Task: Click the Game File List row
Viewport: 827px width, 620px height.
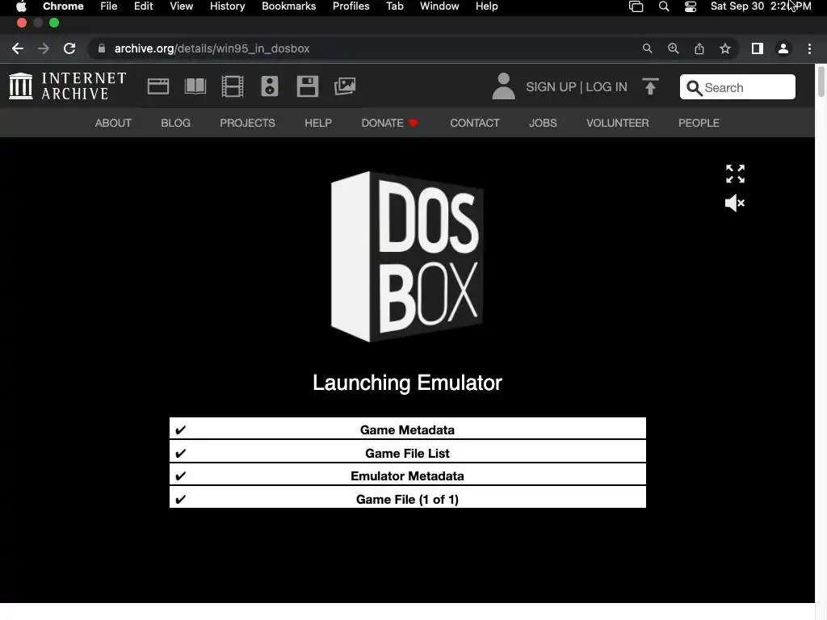Action: (408, 452)
